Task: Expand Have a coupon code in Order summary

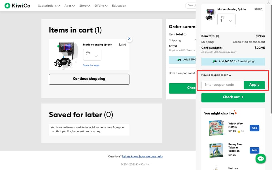Action: pos(182,73)
